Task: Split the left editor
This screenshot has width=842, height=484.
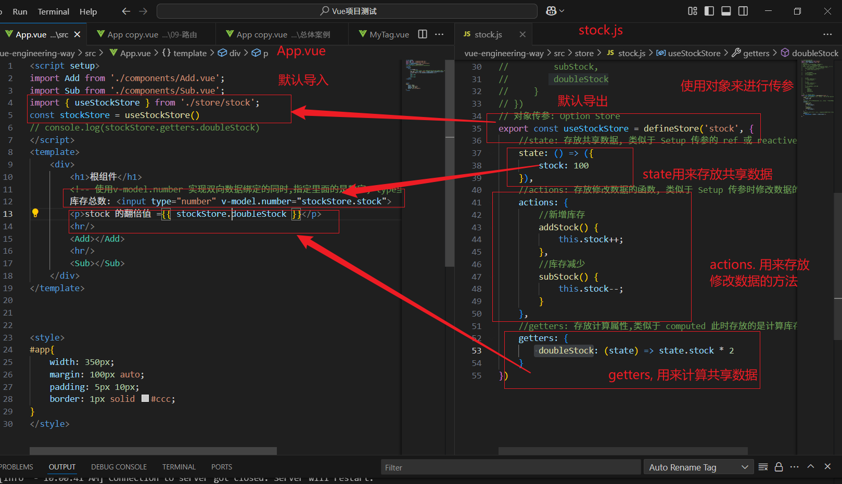Action: pyautogui.click(x=423, y=34)
